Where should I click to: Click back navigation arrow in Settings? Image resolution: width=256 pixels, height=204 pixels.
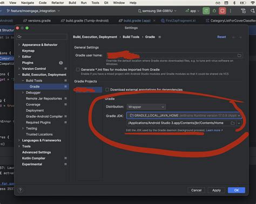[234, 37]
